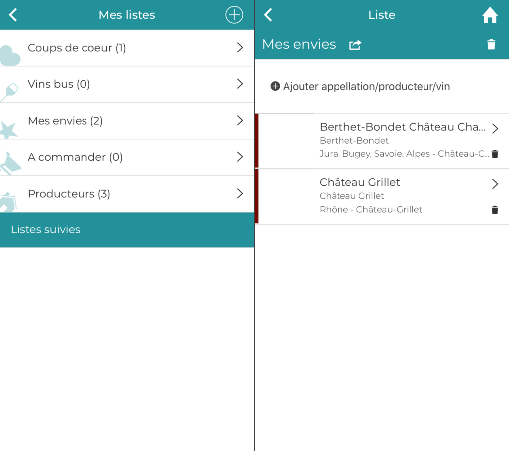Open the Mes envies (2) list
The width and height of the screenshot is (509, 451).
[x=127, y=121]
